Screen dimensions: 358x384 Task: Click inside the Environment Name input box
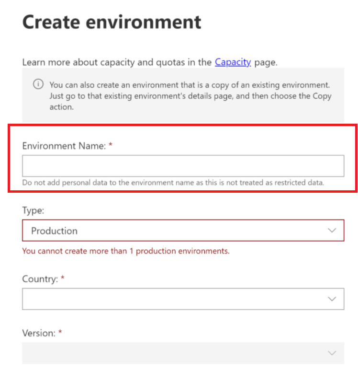[x=182, y=164]
